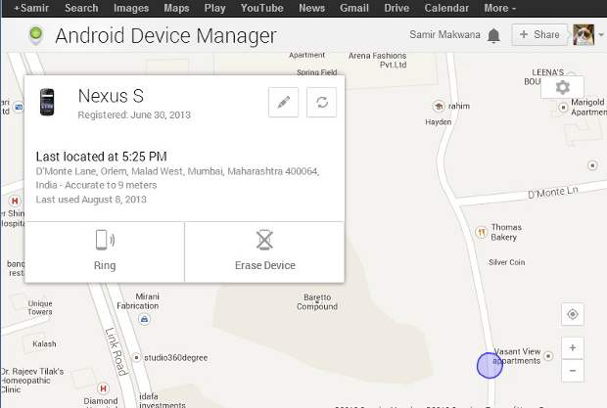Click the 'Last used August 8, 2013' text
Viewport: 607px width, 408px height.
[x=91, y=200]
